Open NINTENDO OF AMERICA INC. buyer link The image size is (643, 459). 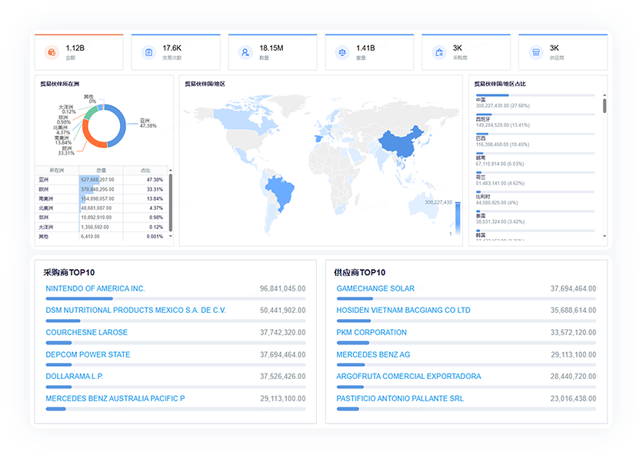point(95,289)
